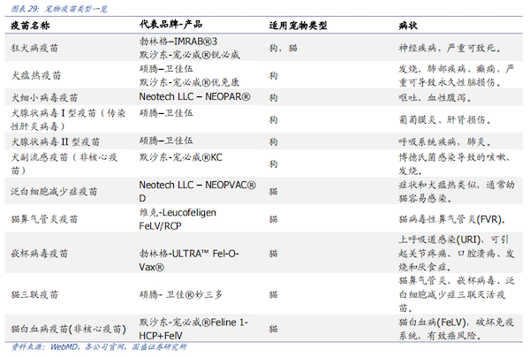Click the cell '犬腺状病毒 II 型疫苗'

click(x=56, y=141)
